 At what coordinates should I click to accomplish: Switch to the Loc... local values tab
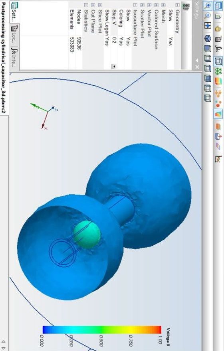pyautogui.click(x=14, y=34)
